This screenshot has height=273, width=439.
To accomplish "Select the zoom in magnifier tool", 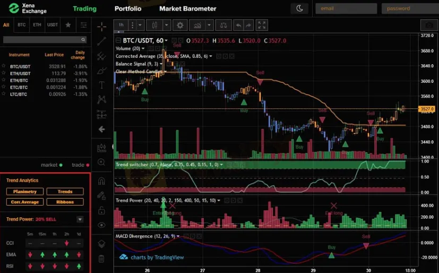I will coord(101,162).
